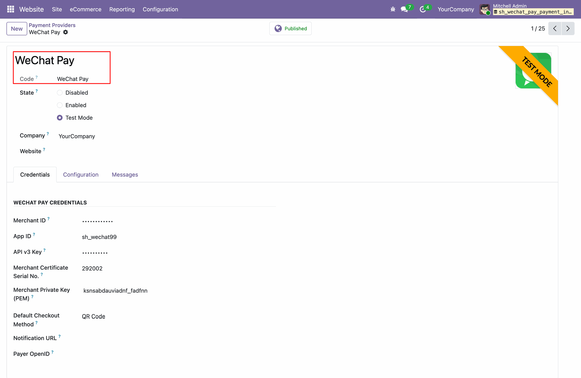Open the YourCompany company switcher
This screenshot has height=378, width=581.
(x=456, y=9)
